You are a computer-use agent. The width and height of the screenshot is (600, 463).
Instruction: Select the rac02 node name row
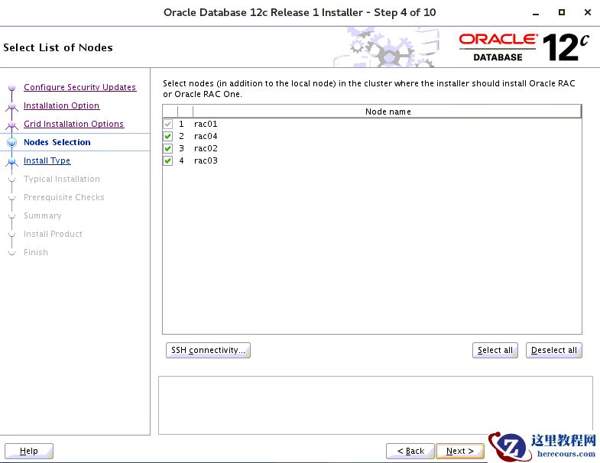pos(388,148)
